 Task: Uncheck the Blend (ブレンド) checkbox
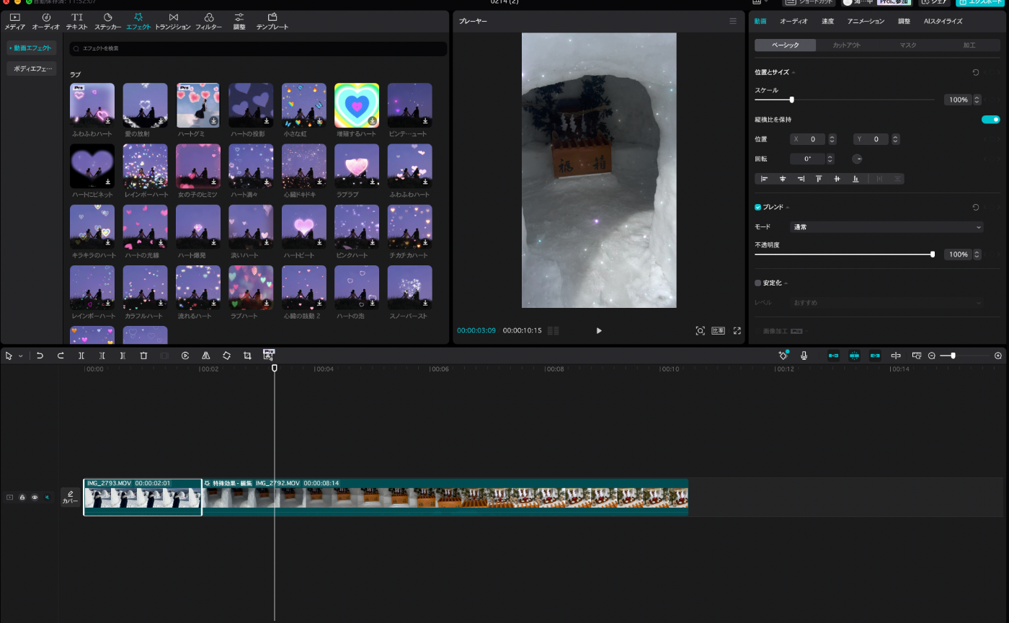[x=757, y=207]
